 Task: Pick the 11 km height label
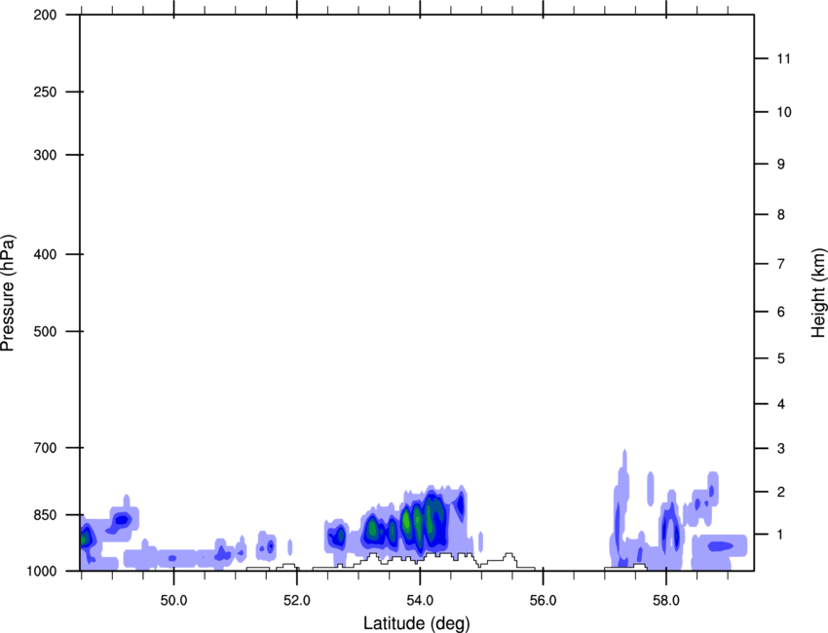pyautogui.click(x=783, y=58)
